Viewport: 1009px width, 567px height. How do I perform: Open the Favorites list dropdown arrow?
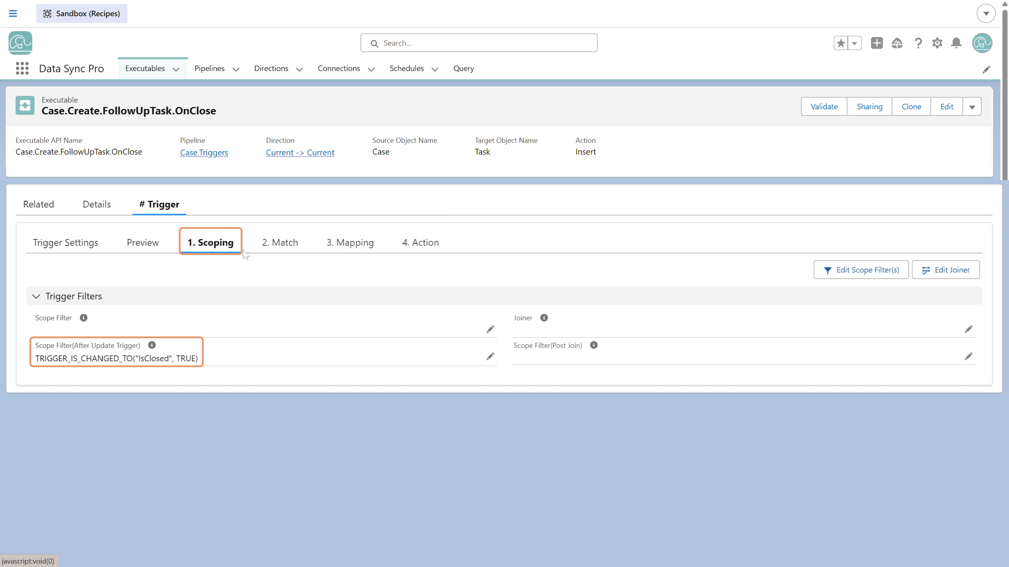point(855,43)
